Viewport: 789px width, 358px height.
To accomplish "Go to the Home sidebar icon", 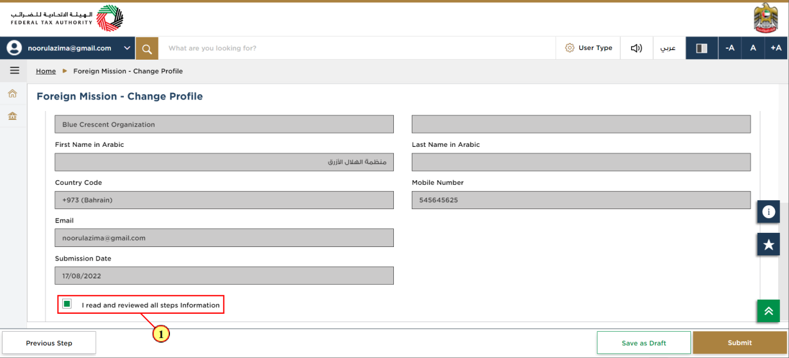I will point(12,94).
